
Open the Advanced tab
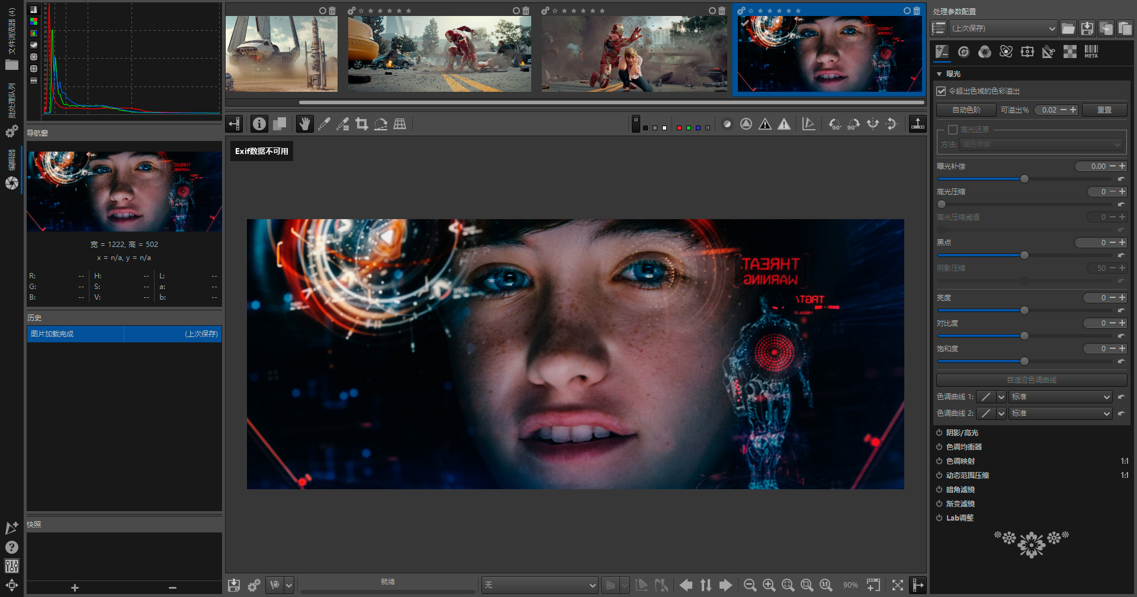(1006, 52)
